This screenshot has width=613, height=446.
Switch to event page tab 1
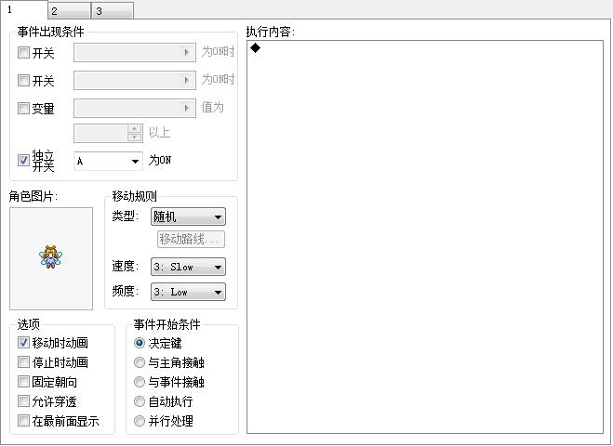click(24, 10)
